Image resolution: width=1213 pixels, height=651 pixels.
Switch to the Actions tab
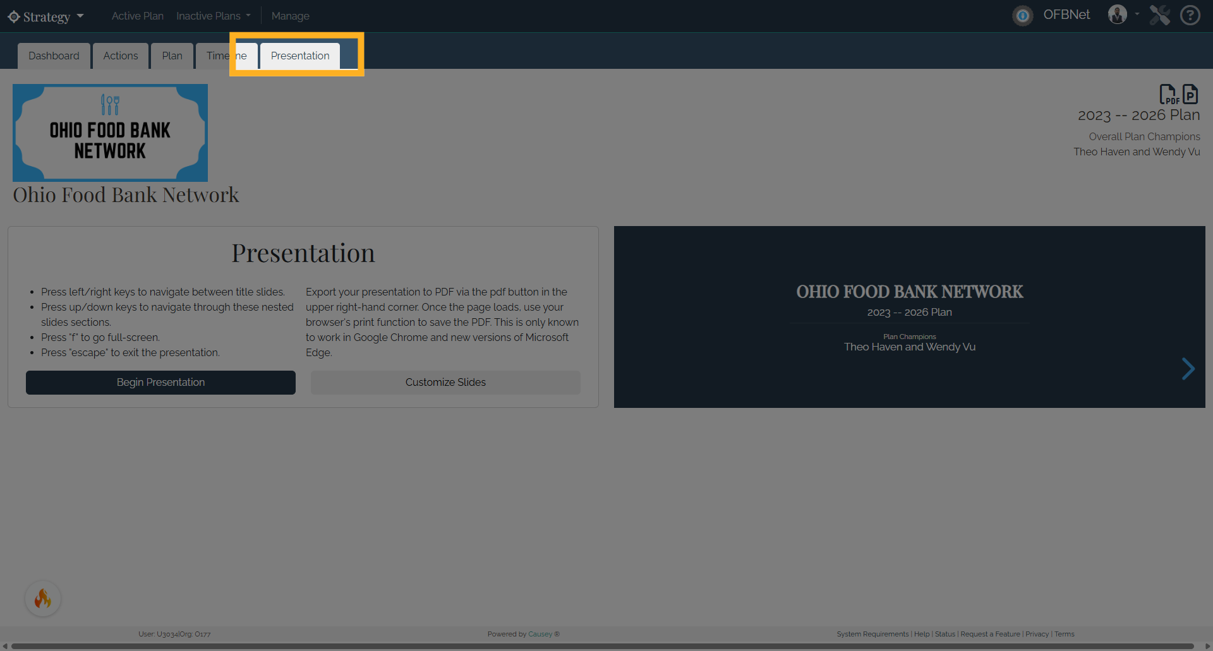[121, 56]
